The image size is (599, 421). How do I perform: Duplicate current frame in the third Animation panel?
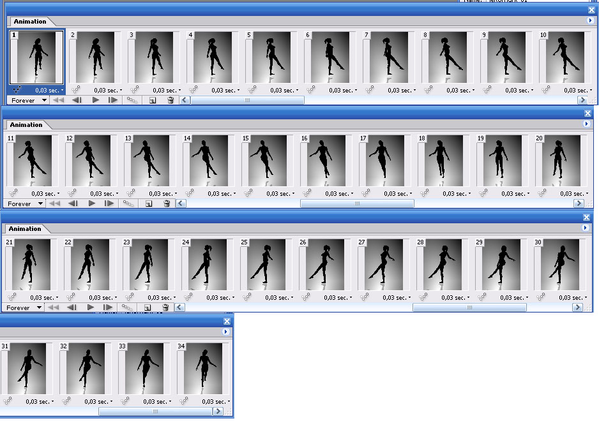(148, 307)
